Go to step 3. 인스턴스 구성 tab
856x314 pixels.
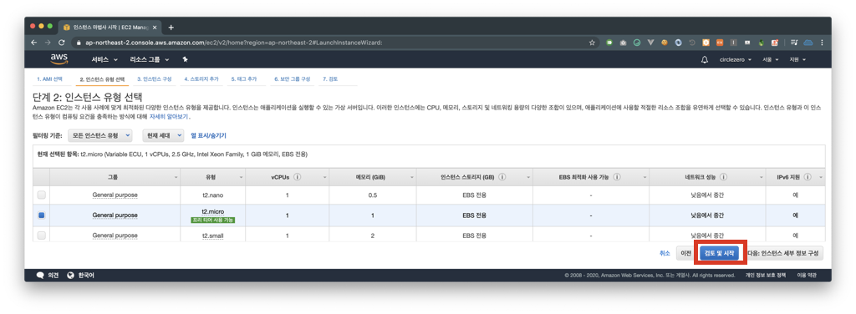[x=155, y=79]
